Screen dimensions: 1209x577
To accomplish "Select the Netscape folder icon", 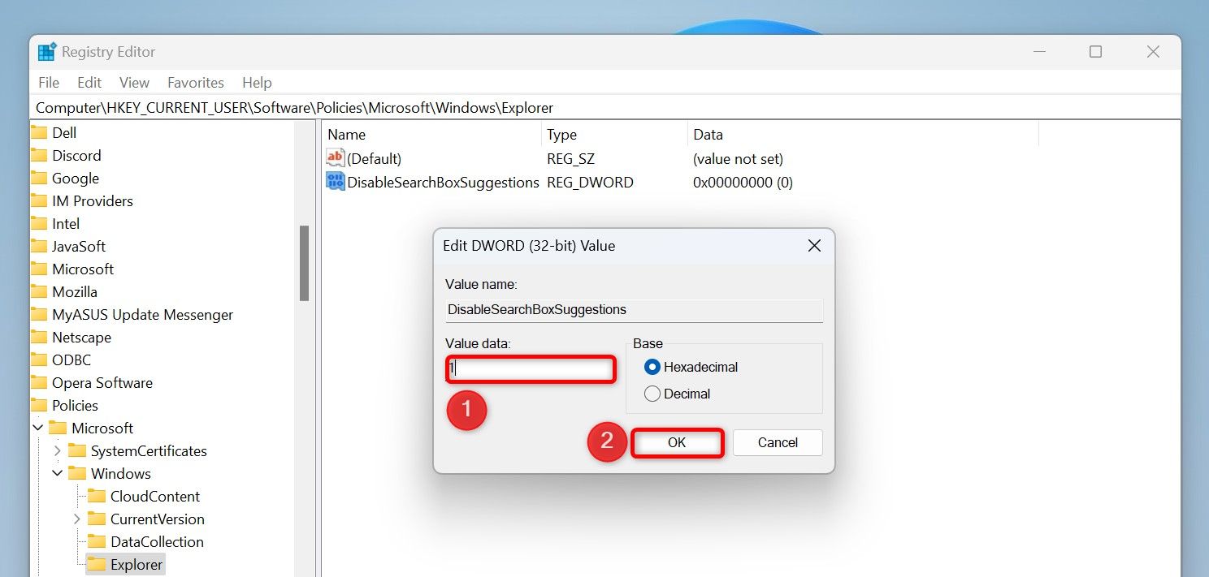I will pyautogui.click(x=39, y=337).
